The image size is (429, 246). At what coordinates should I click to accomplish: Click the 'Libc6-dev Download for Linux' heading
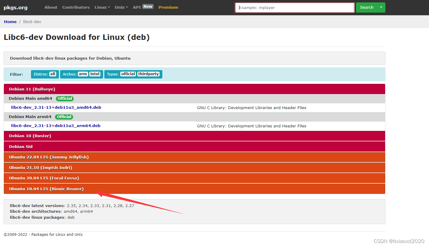click(x=77, y=37)
